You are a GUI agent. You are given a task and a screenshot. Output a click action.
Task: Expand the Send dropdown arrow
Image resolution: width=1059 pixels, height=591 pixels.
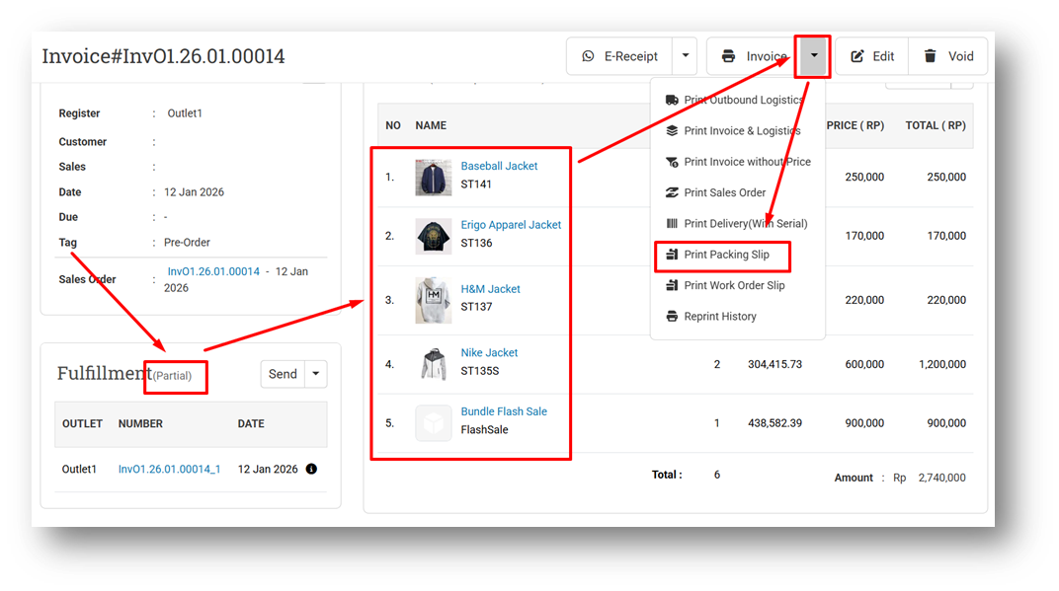click(x=315, y=374)
